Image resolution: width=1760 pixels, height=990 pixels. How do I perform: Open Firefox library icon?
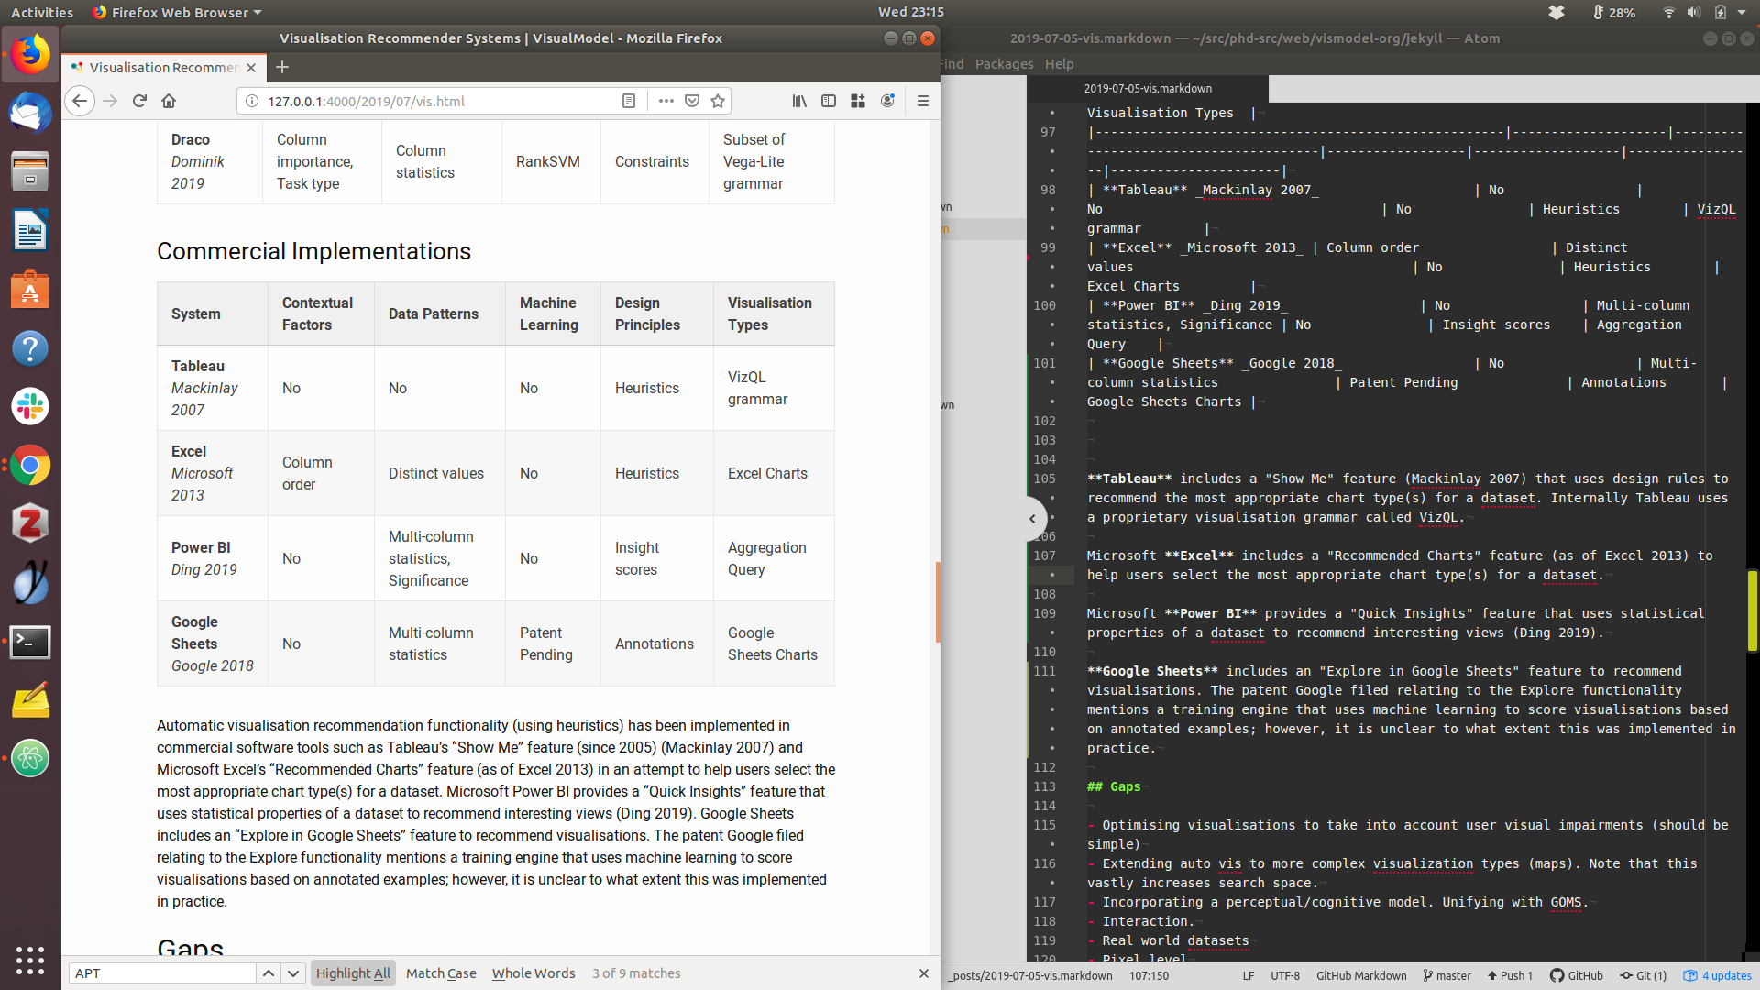coord(799,101)
